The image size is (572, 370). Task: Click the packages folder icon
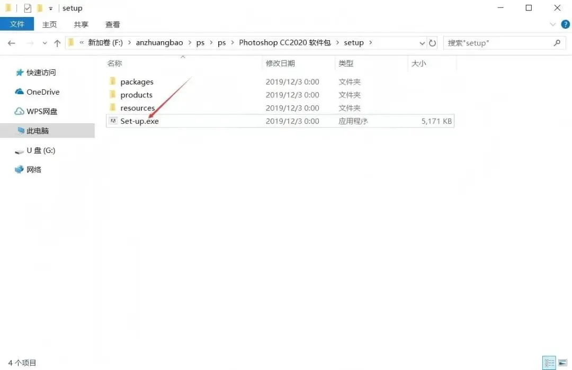(113, 81)
